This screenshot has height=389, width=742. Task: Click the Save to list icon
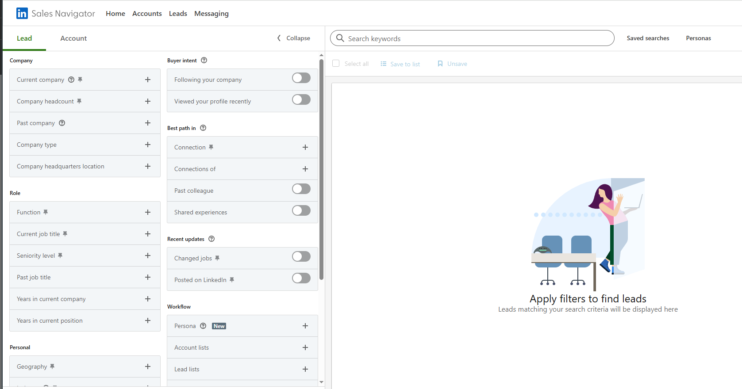(x=384, y=64)
